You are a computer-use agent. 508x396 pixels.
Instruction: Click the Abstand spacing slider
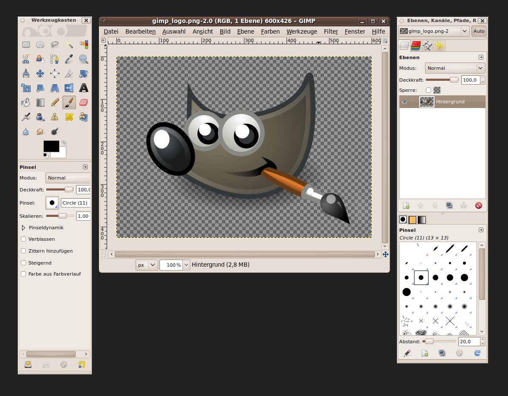tap(439, 341)
